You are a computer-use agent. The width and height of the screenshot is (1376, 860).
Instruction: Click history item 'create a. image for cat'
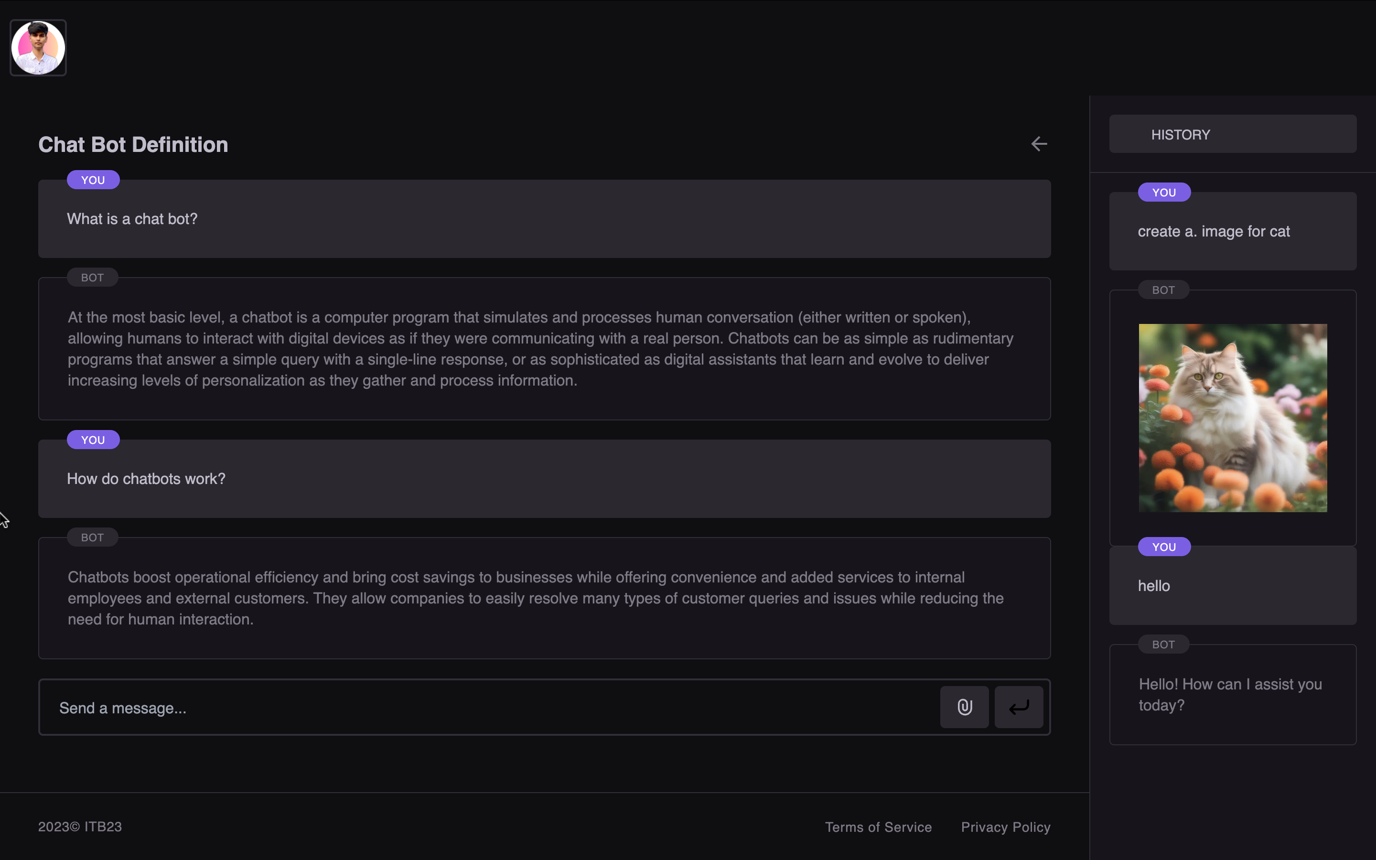[1214, 232]
